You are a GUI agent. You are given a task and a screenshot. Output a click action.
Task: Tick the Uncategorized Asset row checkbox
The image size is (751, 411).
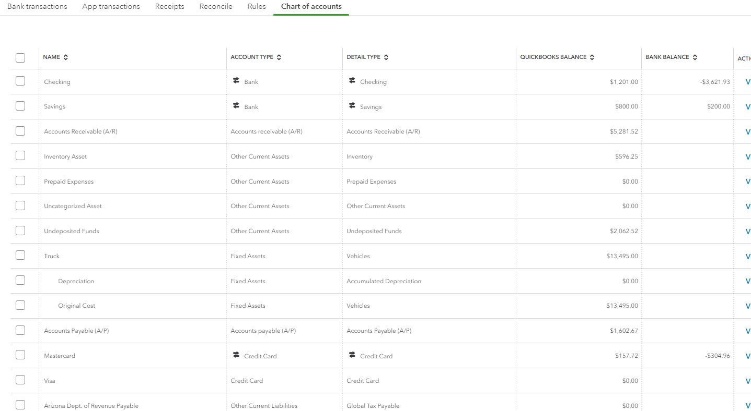[x=20, y=205]
